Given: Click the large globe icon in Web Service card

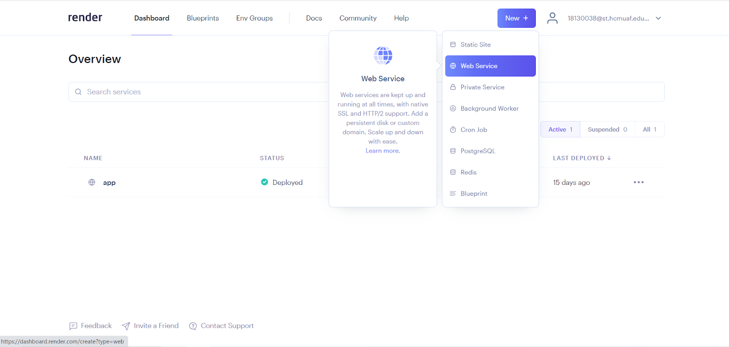Looking at the screenshot, I should 383,56.
